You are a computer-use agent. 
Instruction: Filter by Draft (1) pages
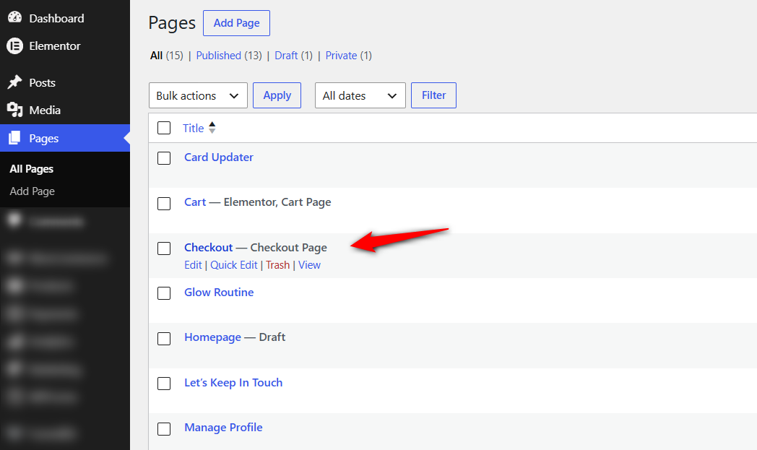[x=293, y=56]
